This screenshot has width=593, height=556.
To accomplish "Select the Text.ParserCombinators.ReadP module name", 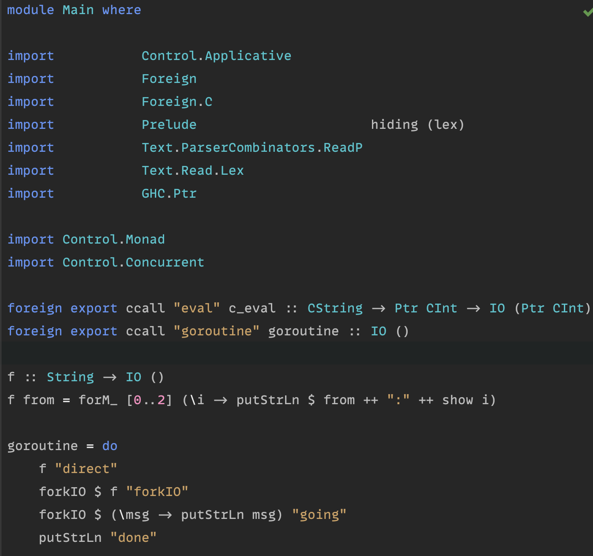I will (252, 147).
